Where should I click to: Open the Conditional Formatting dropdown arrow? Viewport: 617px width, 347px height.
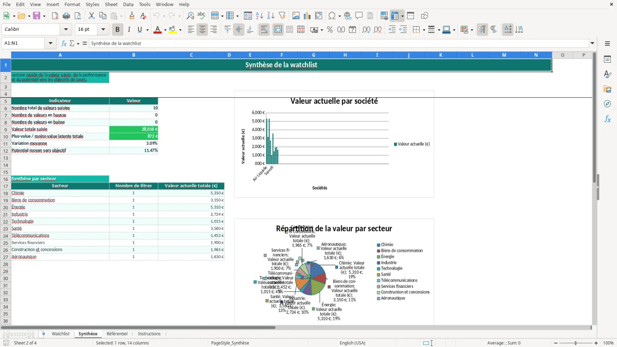tap(471, 30)
